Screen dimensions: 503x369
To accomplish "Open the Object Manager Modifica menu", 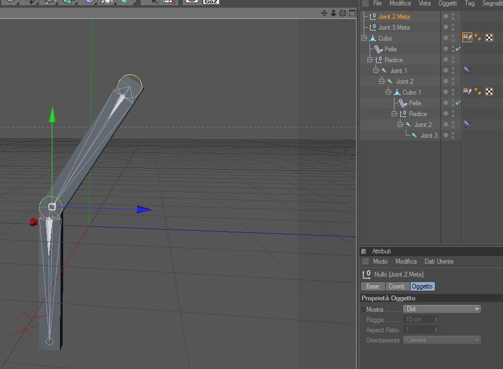I will pos(400,4).
